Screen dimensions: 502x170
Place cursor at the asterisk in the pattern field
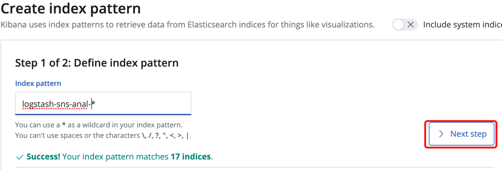93,104
